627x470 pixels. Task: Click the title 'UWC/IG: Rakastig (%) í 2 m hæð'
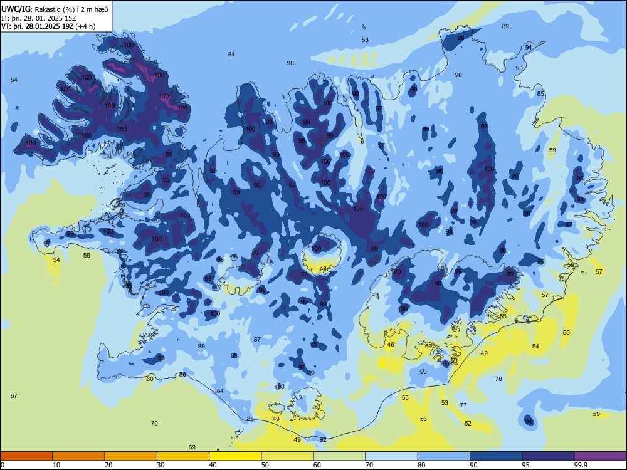coord(55,9)
